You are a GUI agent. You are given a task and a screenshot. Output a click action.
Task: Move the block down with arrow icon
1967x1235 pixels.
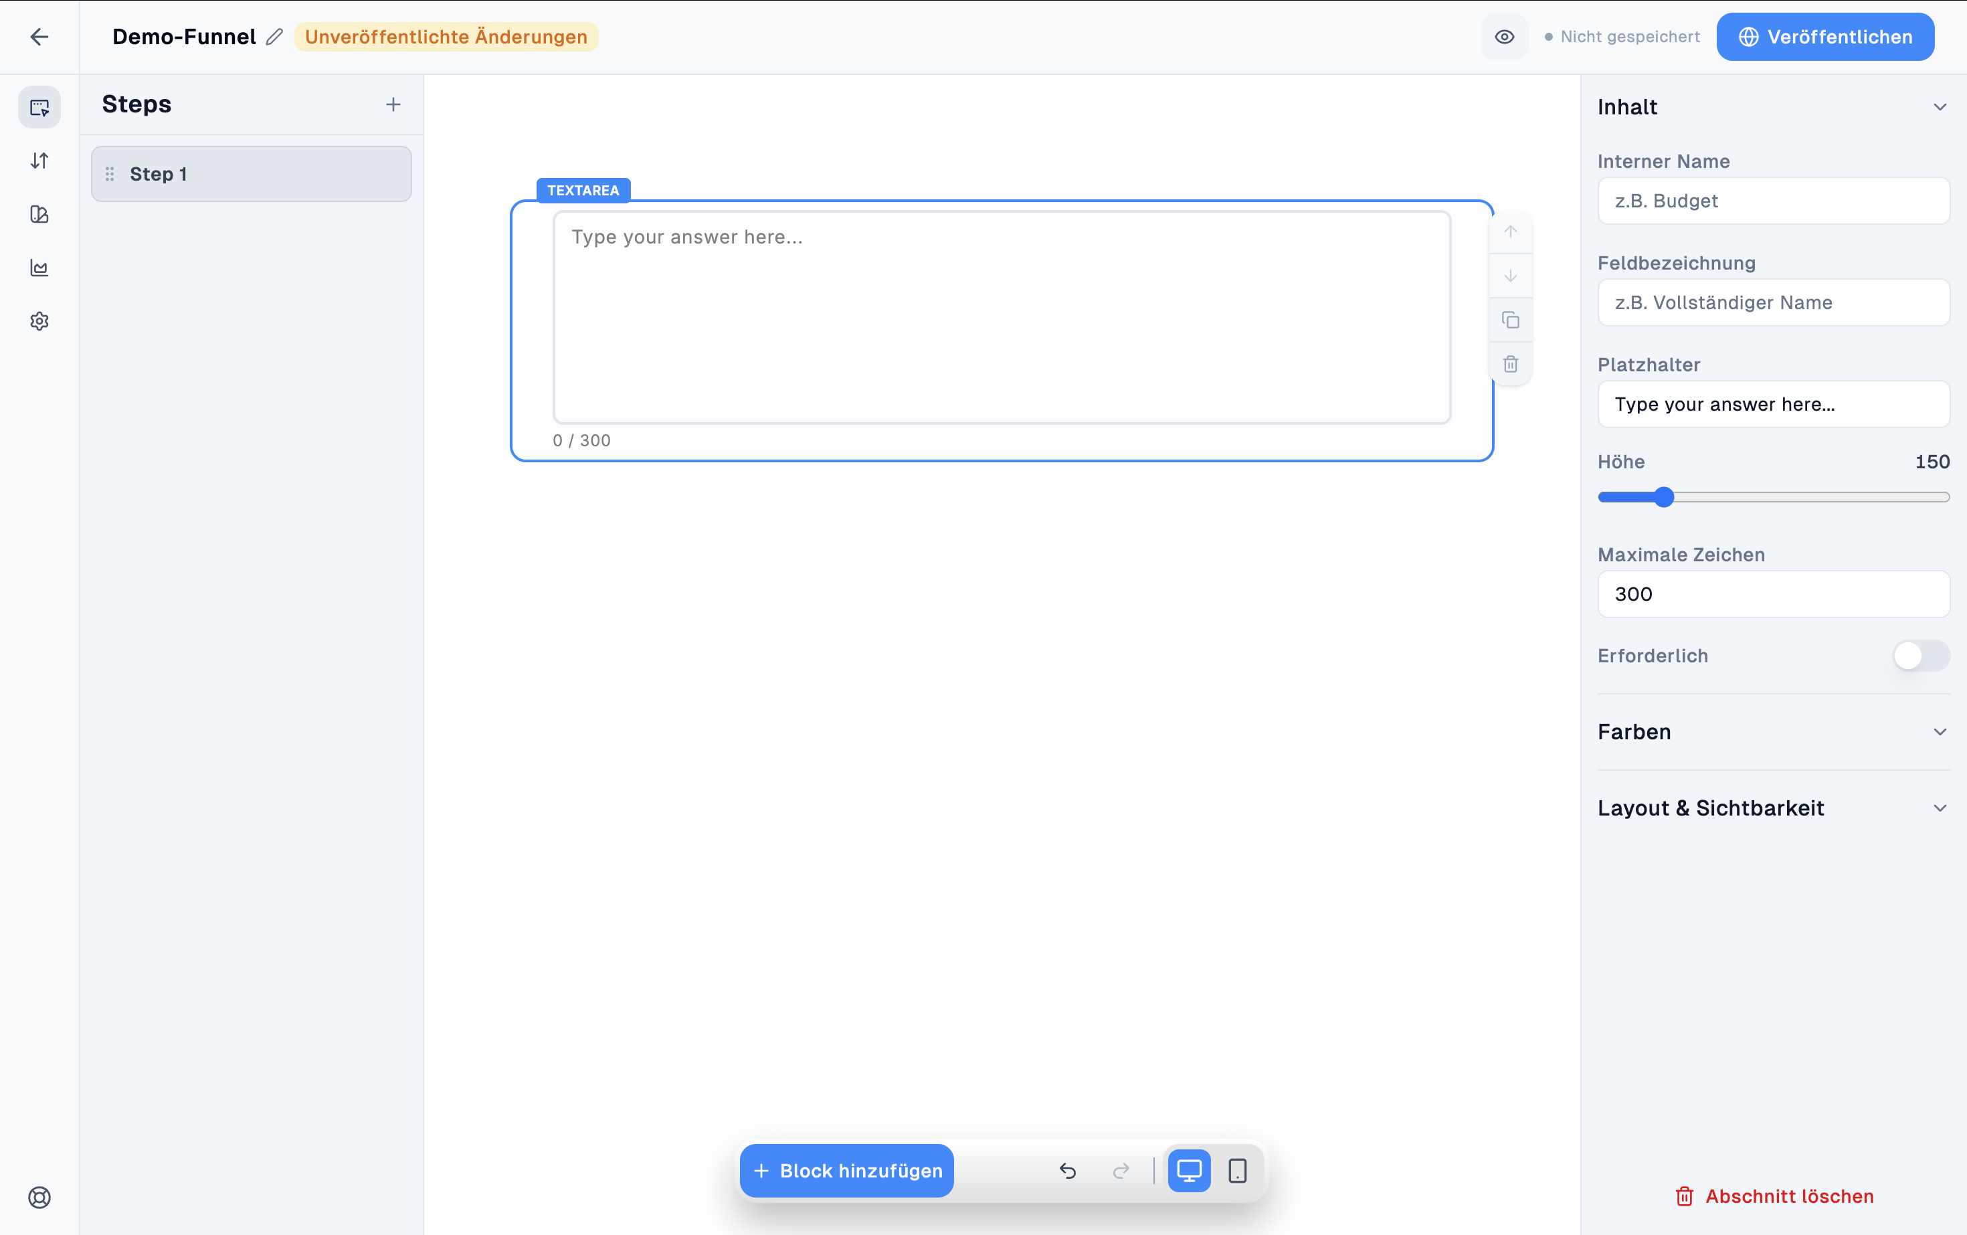point(1511,276)
